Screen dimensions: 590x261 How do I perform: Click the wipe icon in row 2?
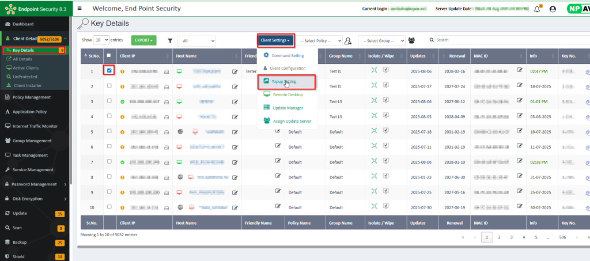tap(385, 86)
